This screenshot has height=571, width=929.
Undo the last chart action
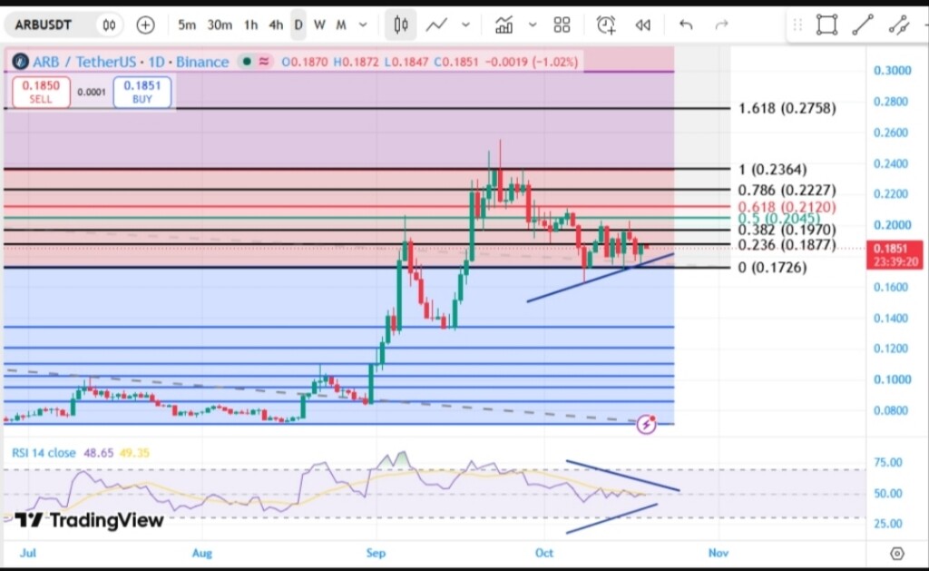pos(686,25)
